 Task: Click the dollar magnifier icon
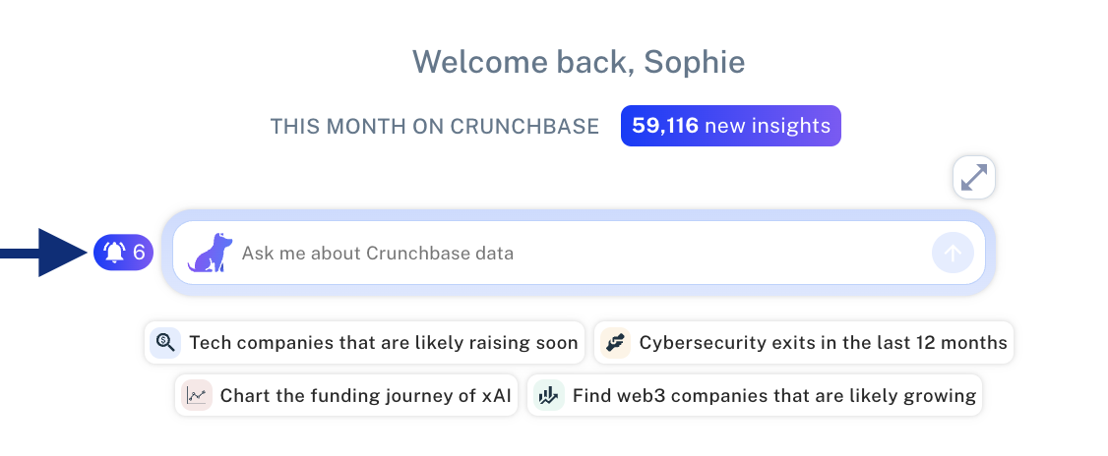pos(165,343)
